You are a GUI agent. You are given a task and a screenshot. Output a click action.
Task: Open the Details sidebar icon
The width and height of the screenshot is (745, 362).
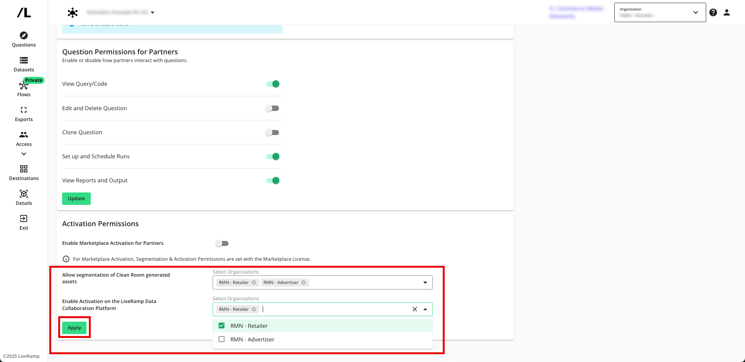tap(24, 194)
